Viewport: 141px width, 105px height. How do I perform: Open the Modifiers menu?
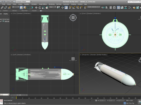[27, 4]
